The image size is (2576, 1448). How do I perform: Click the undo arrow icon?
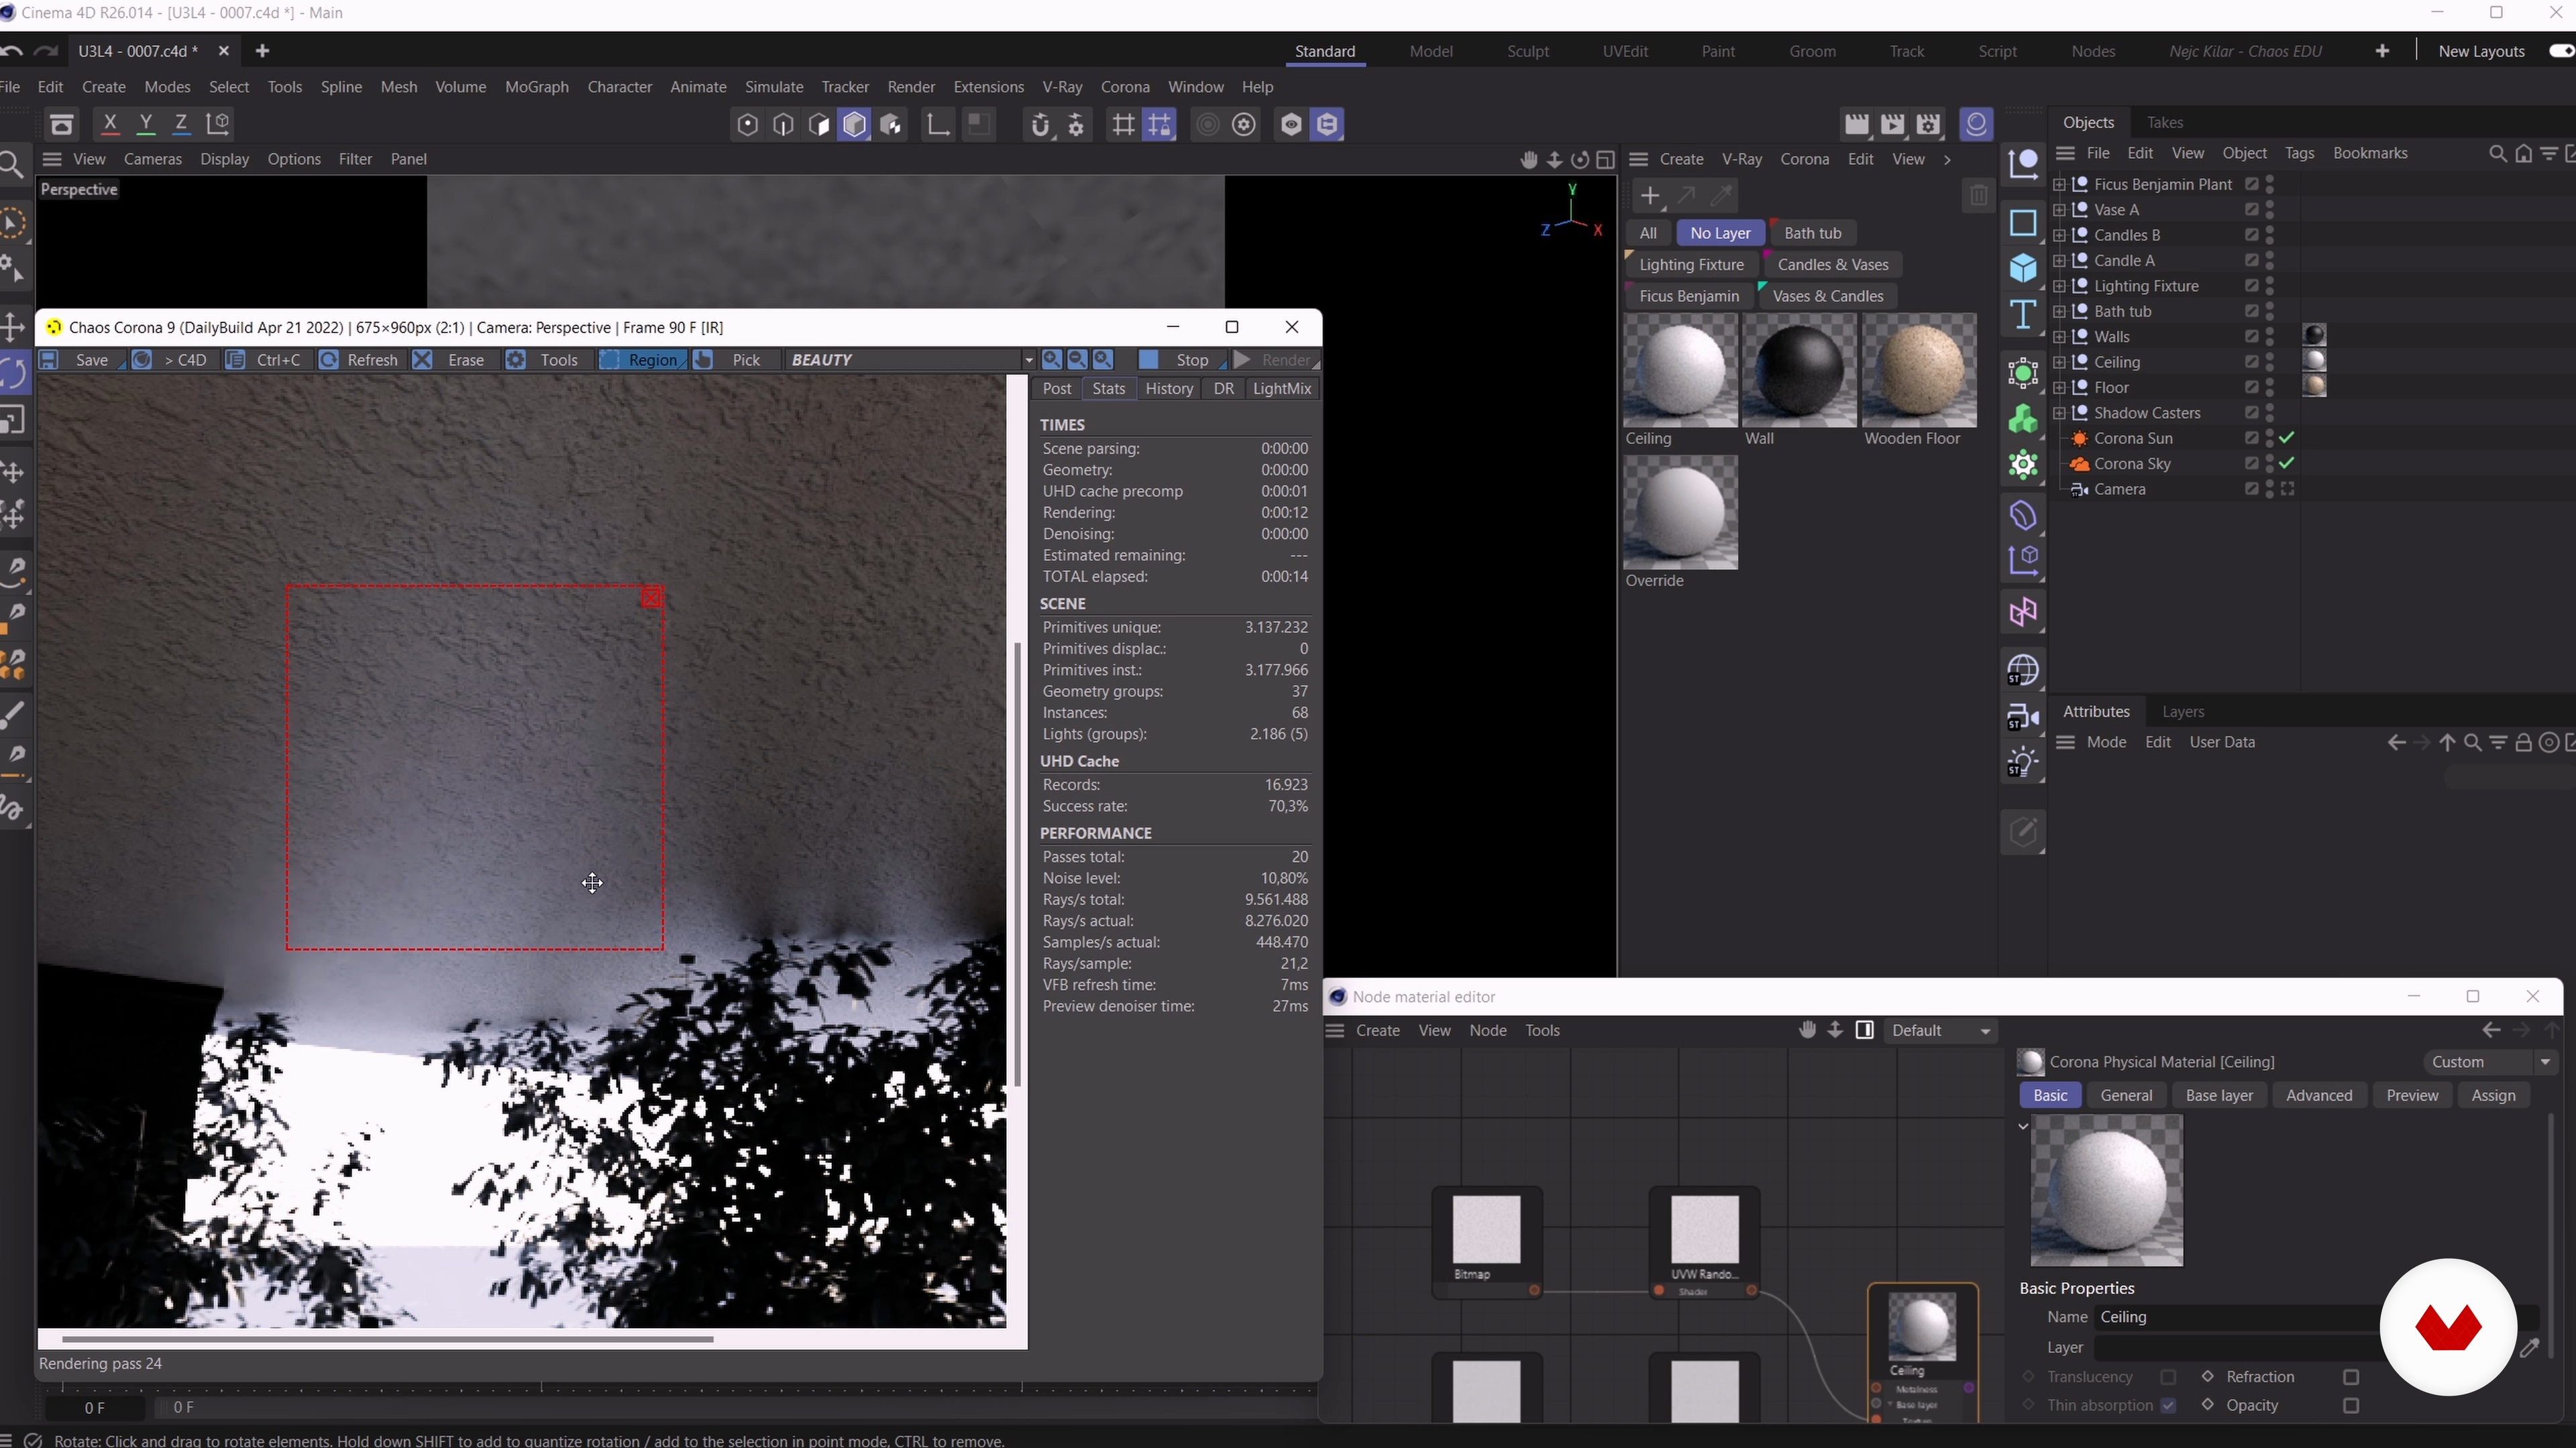click(12, 52)
